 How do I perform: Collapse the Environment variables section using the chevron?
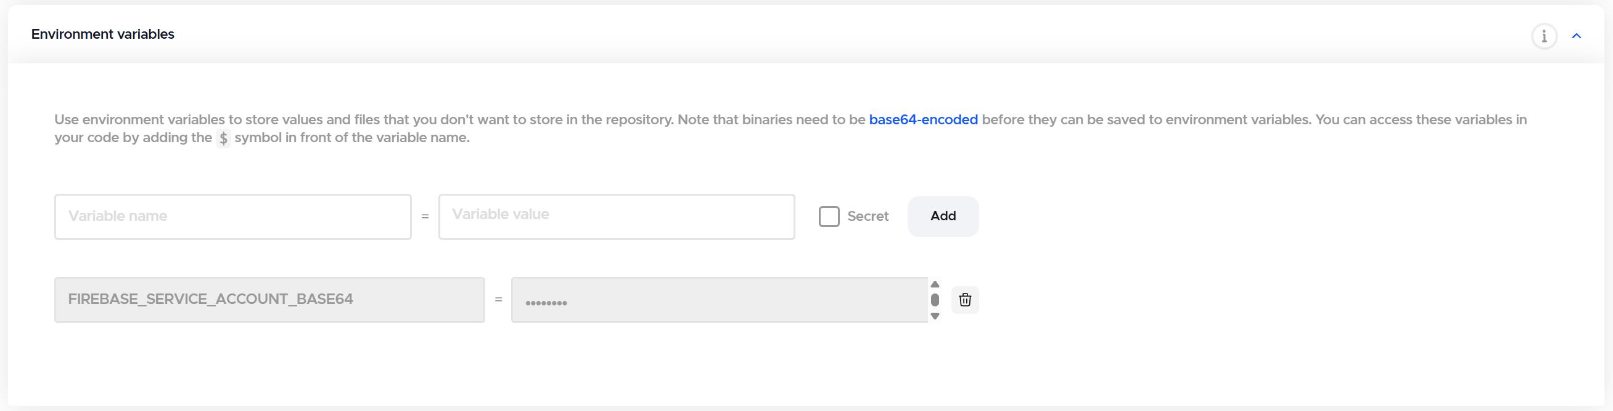click(1576, 36)
